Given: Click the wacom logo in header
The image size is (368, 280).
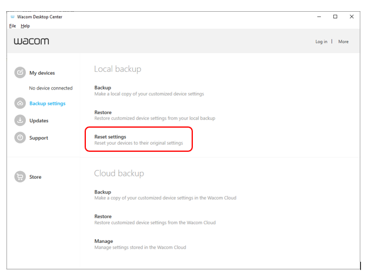Looking at the screenshot, I should 31,41.
